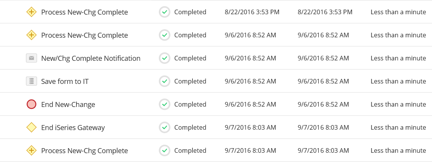
Task: Click the green checkmark status icon for Save form to IT
Action: [x=165, y=81]
